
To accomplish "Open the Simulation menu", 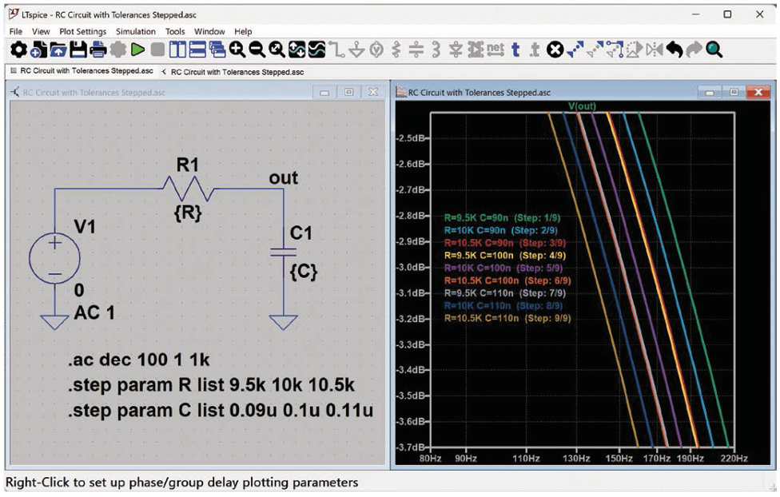I will 136,31.
